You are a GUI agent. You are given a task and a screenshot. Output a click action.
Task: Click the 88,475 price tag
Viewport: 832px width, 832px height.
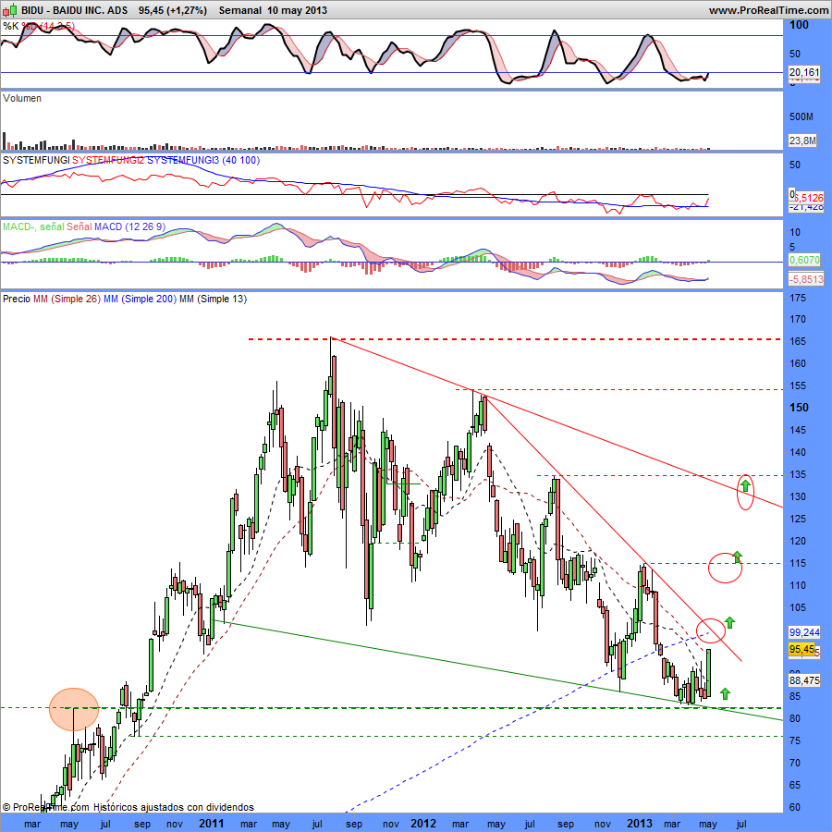pyautogui.click(x=804, y=680)
